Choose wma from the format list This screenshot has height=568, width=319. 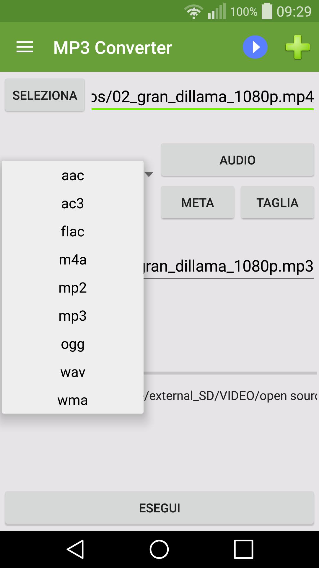pos(73,400)
